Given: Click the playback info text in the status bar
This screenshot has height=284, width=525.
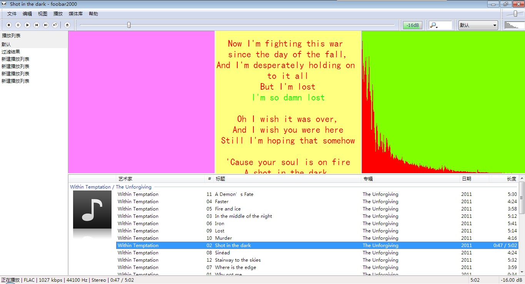Looking at the screenshot, I should (x=67, y=280).
